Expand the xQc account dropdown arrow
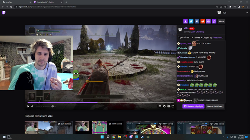The image size is (250, 140). tap(247, 13)
